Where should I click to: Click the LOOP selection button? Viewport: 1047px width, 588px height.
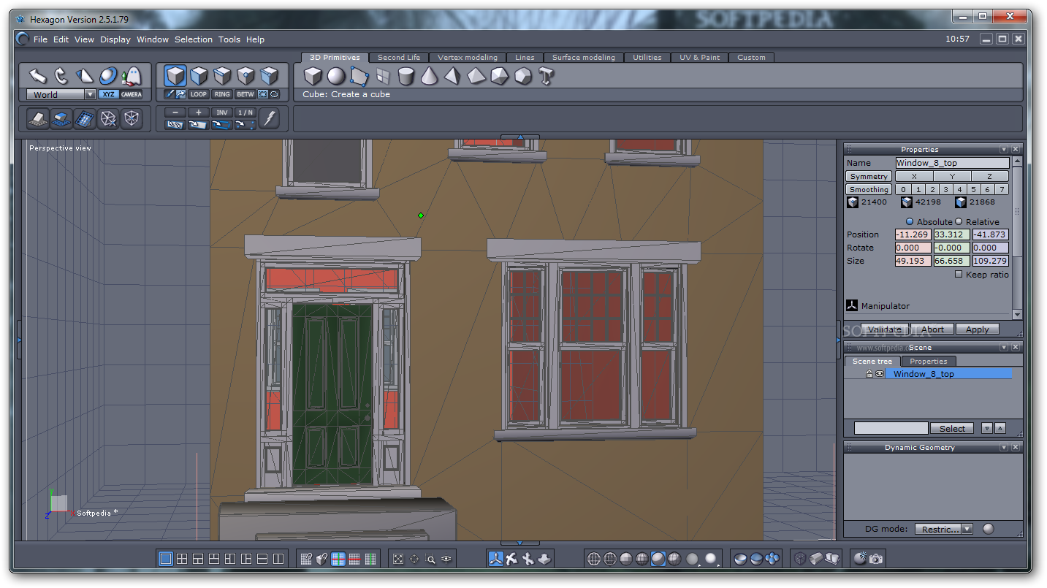tap(199, 94)
